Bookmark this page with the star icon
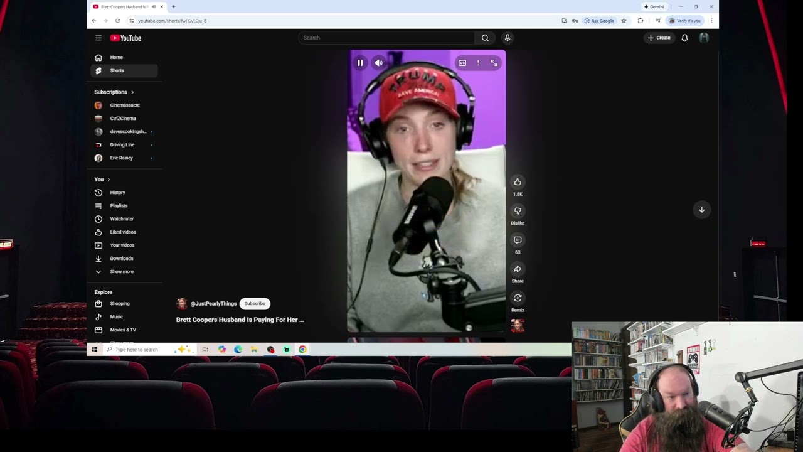This screenshot has width=803, height=452. tap(624, 21)
